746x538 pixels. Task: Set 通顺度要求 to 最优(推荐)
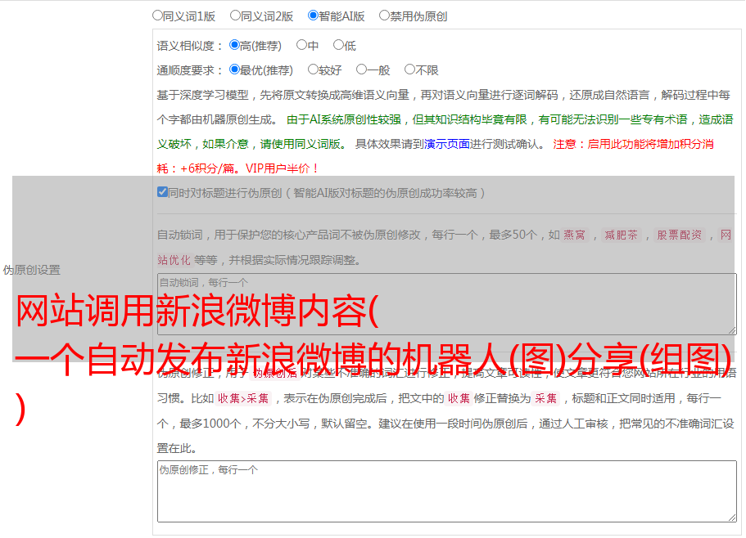(x=234, y=69)
